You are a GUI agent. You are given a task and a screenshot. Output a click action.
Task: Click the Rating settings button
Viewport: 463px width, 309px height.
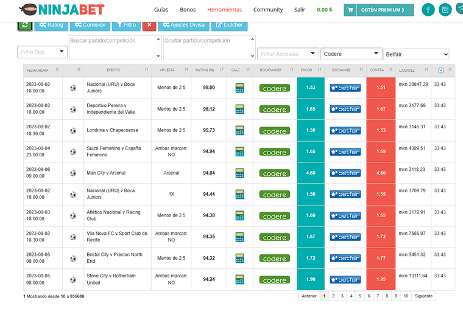point(51,25)
